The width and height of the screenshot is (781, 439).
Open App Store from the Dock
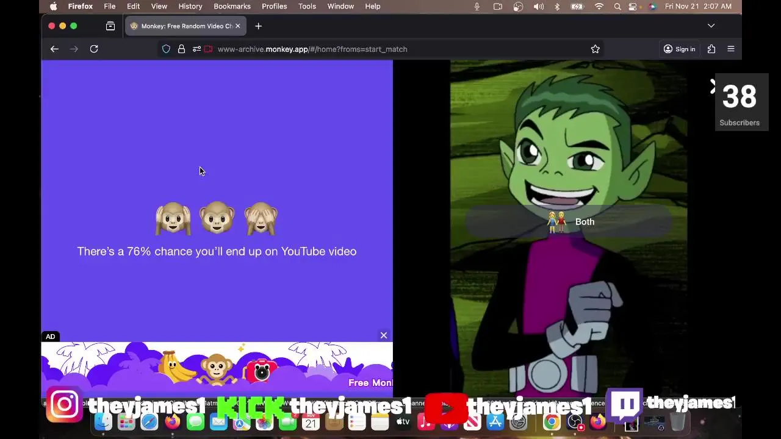pos(495,421)
